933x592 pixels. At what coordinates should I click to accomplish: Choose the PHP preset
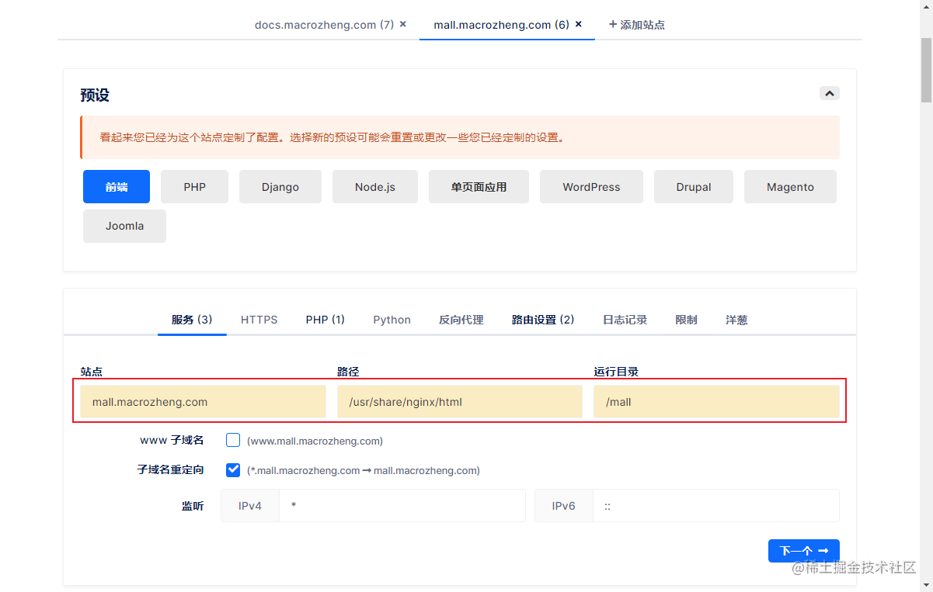[x=194, y=187]
